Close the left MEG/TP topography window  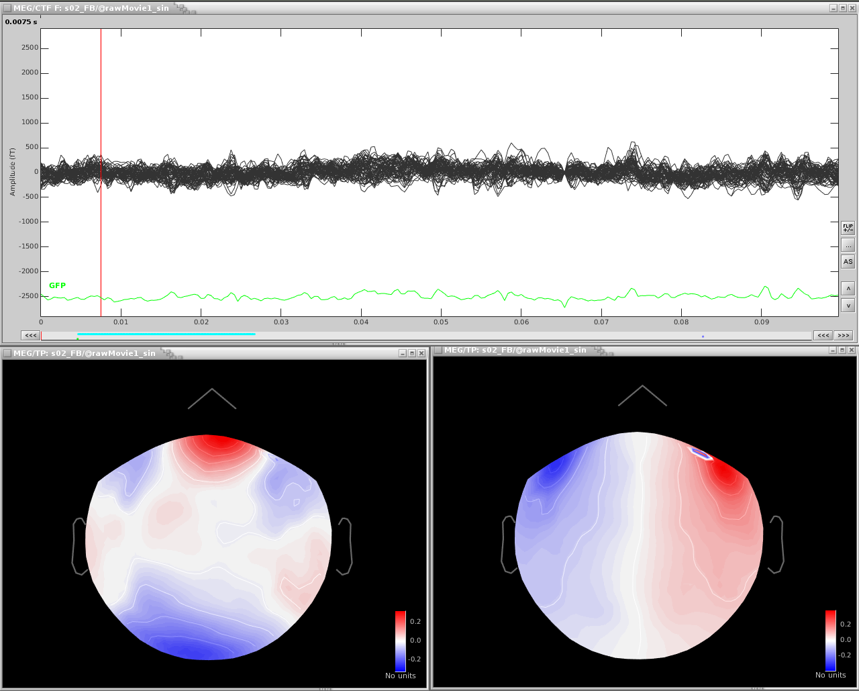click(421, 353)
